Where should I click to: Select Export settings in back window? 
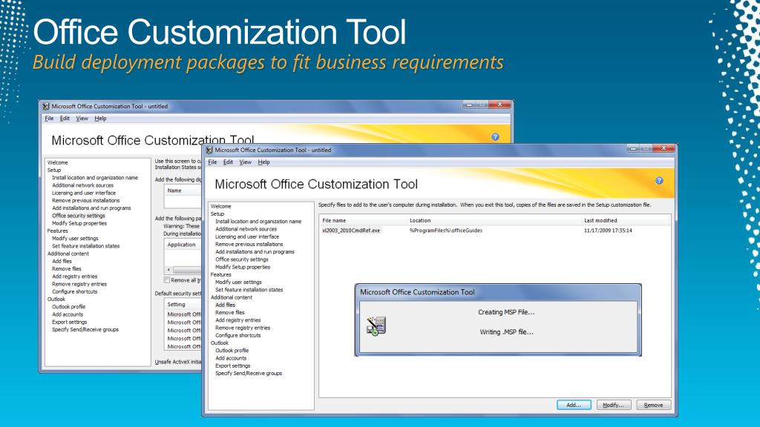[70, 322]
